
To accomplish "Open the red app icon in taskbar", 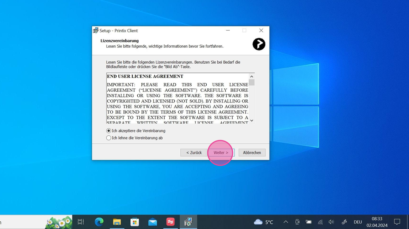I will [170, 222].
